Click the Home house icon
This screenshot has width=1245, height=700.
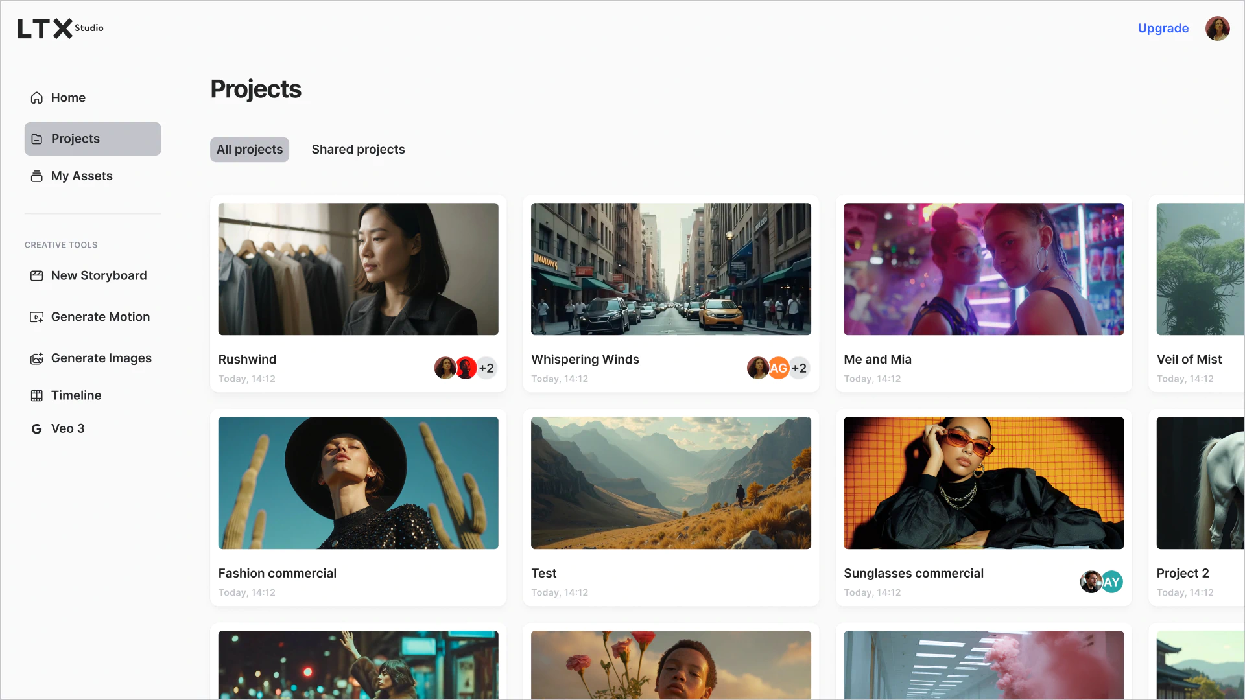[x=37, y=98]
